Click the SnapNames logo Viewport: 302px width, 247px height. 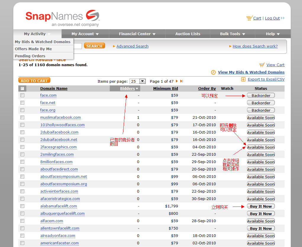click(x=62, y=17)
